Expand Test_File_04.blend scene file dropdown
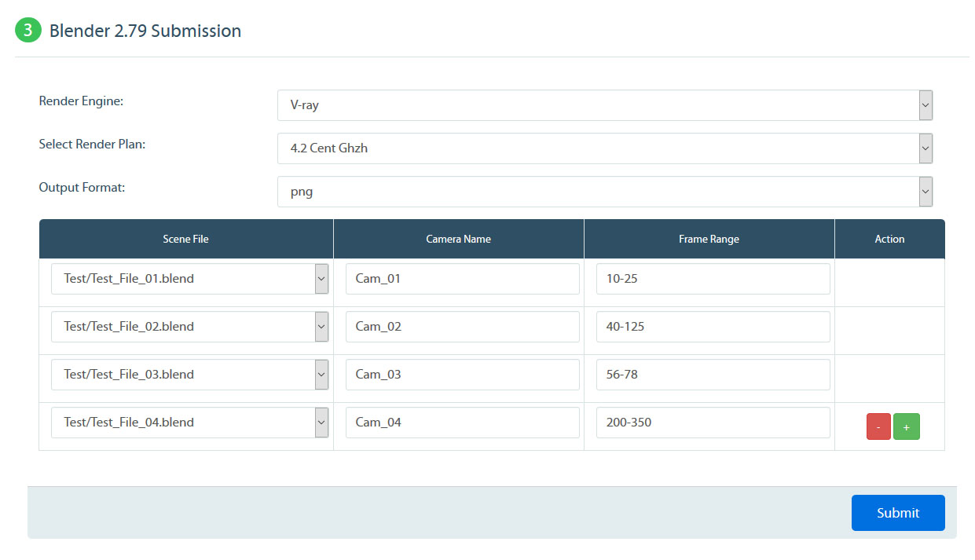Image resolution: width=975 pixels, height=560 pixels. [x=189, y=423]
